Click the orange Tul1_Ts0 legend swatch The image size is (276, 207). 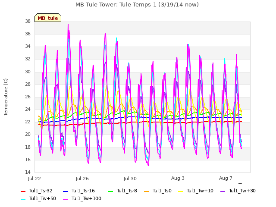pos(146,191)
